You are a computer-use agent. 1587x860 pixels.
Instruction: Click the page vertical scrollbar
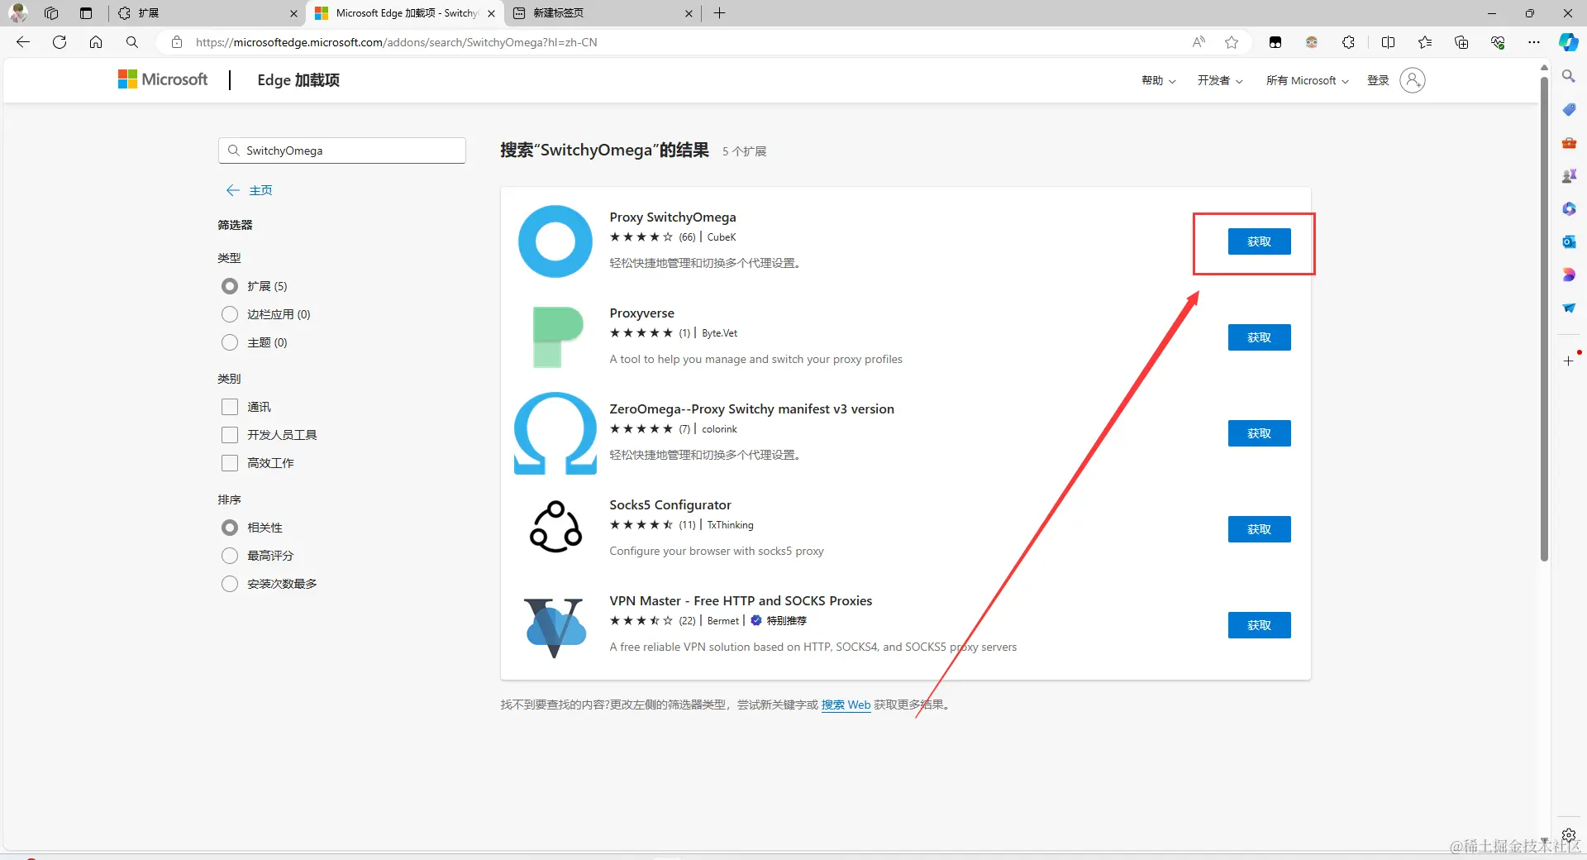pos(1544,318)
